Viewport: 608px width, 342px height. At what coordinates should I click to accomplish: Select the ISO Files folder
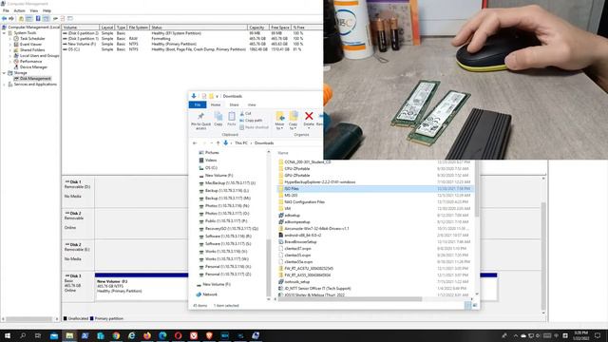point(374,189)
